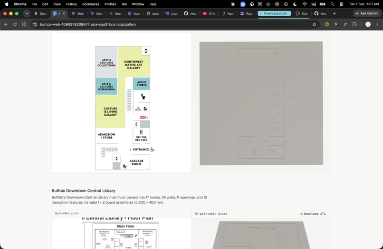The width and height of the screenshot is (383, 249).
Task: Click the Buffalo Downtown Central Library heading
Action: coord(83,190)
